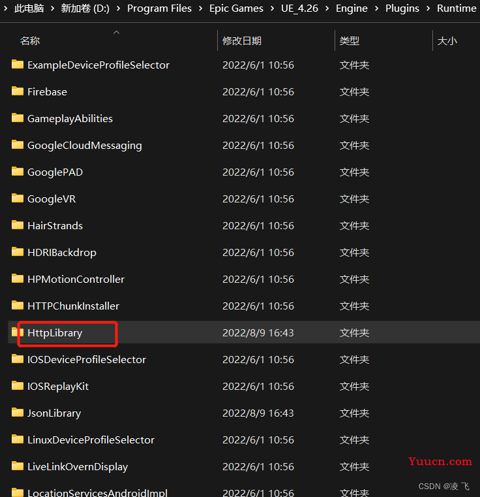The width and height of the screenshot is (480, 497).
Task: Click 文件夹 type cell in IOSReplayKit row
Action: tap(354, 387)
